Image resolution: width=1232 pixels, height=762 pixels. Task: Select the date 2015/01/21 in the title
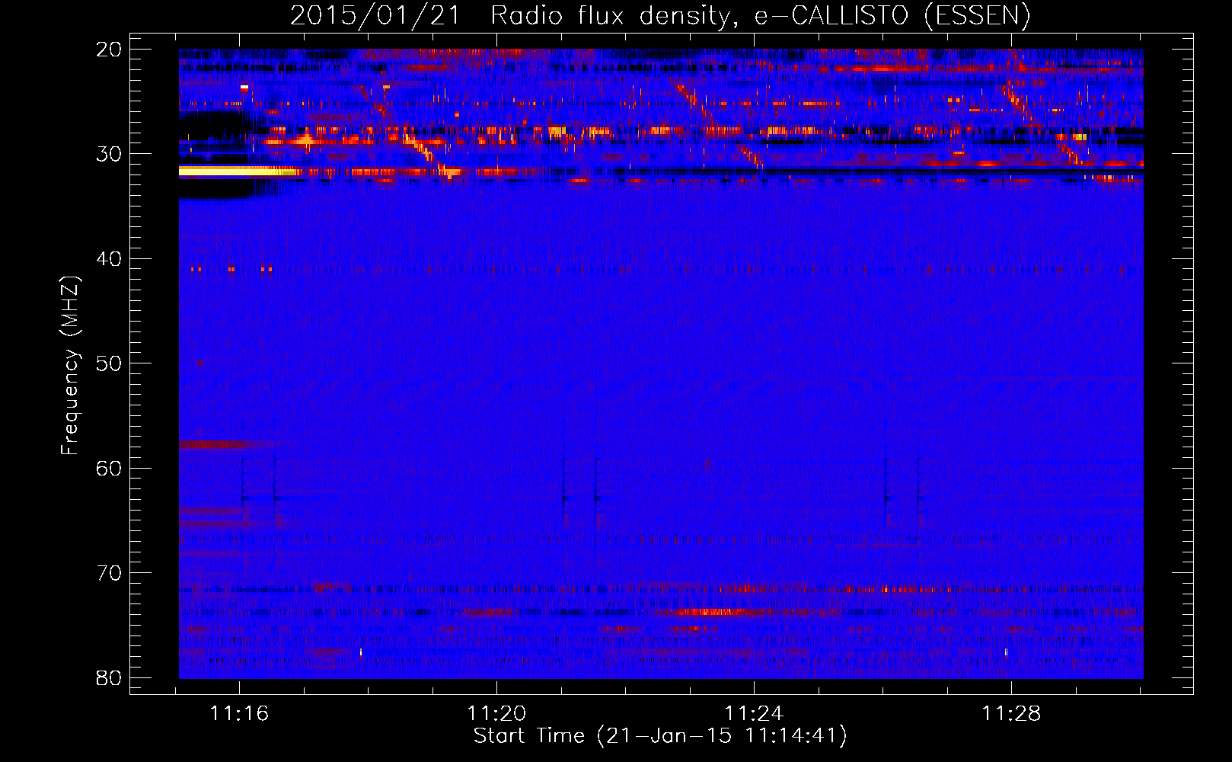click(x=375, y=15)
